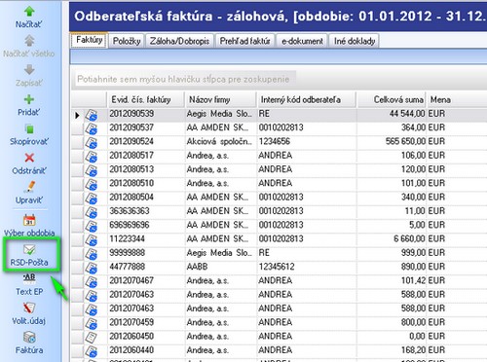This screenshot has height=362, width=487.
Task: Click total amount '800,00'
Action: (413, 322)
